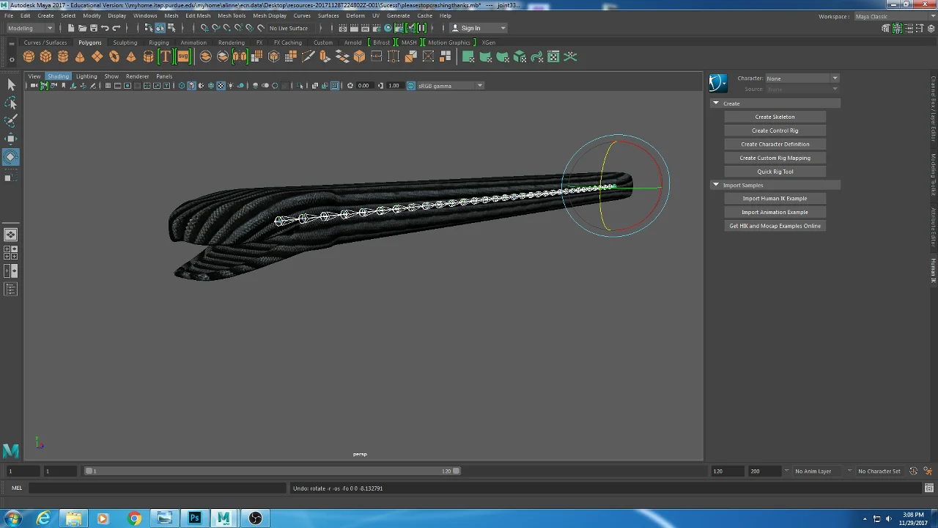Image resolution: width=938 pixels, height=528 pixels.
Task: Click the Quick Rig Tool button
Action: tap(775, 172)
